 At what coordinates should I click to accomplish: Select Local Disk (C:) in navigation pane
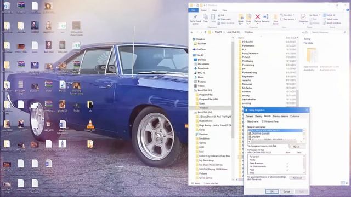(203, 90)
